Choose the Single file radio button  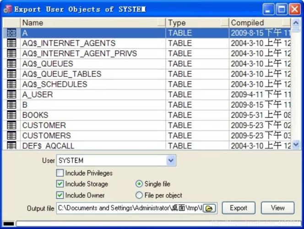tap(139, 184)
